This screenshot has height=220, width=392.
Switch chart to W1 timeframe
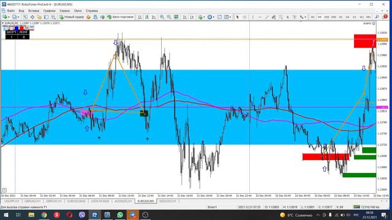coord(361,17)
